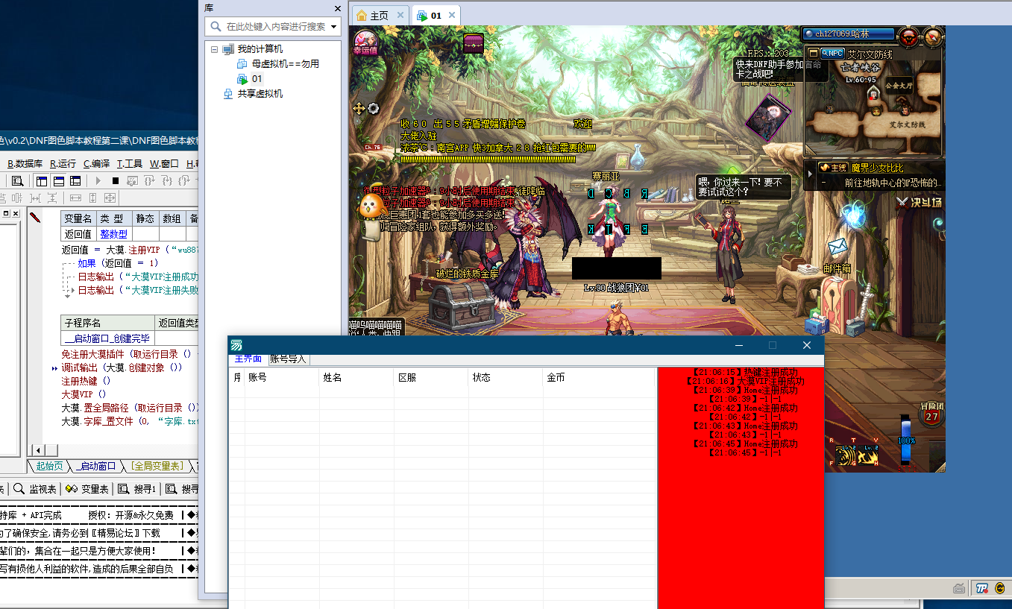Click the treasure chest icon in game HUD
The height and width of the screenshot is (609, 1012).
pyautogui.click(x=474, y=43)
